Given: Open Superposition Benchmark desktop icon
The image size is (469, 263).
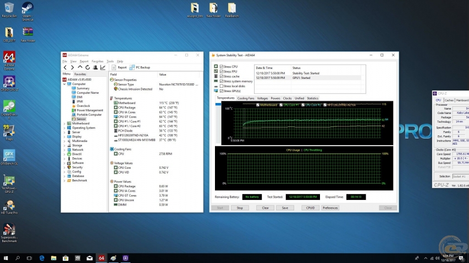Looking at the screenshot, I should [x=9, y=233].
